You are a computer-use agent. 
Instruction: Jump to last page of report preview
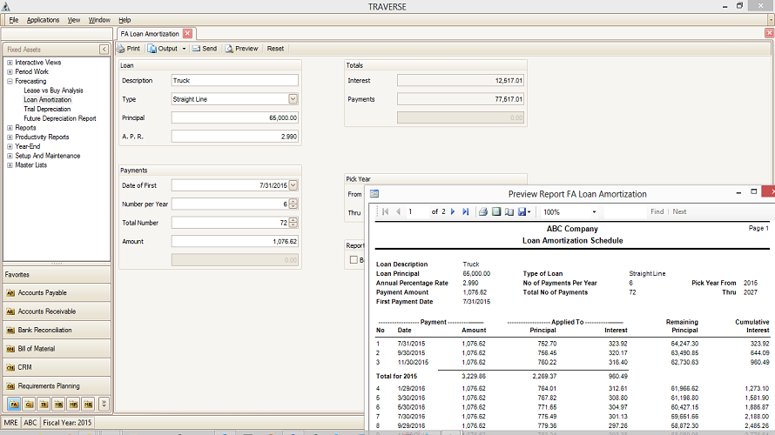point(465,211)
